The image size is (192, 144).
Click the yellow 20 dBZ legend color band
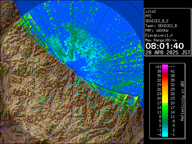pyautogui.click(x=165, y=99)
